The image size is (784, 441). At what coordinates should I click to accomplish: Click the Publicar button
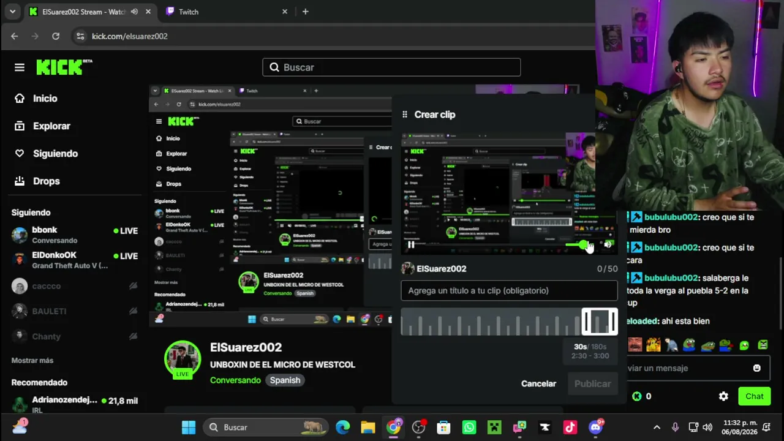(x=592, y=384)
